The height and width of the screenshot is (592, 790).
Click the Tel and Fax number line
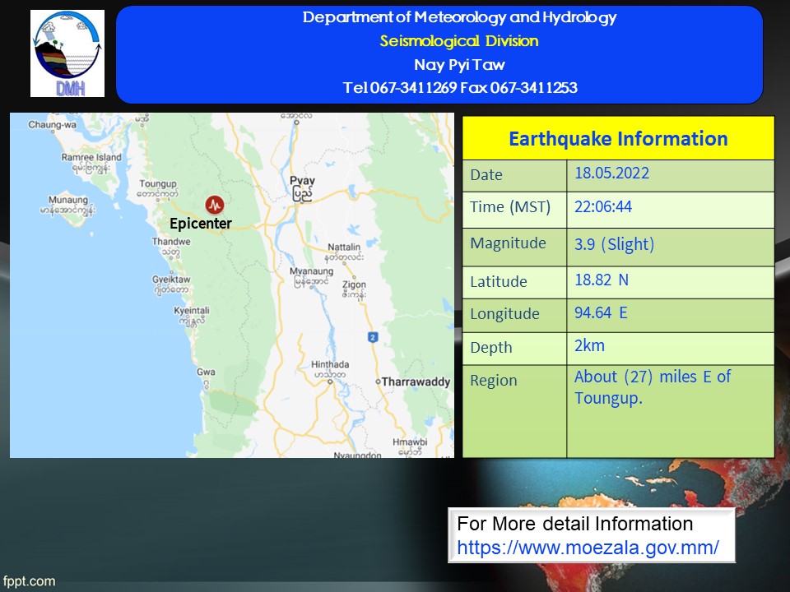tap(460, 88)
